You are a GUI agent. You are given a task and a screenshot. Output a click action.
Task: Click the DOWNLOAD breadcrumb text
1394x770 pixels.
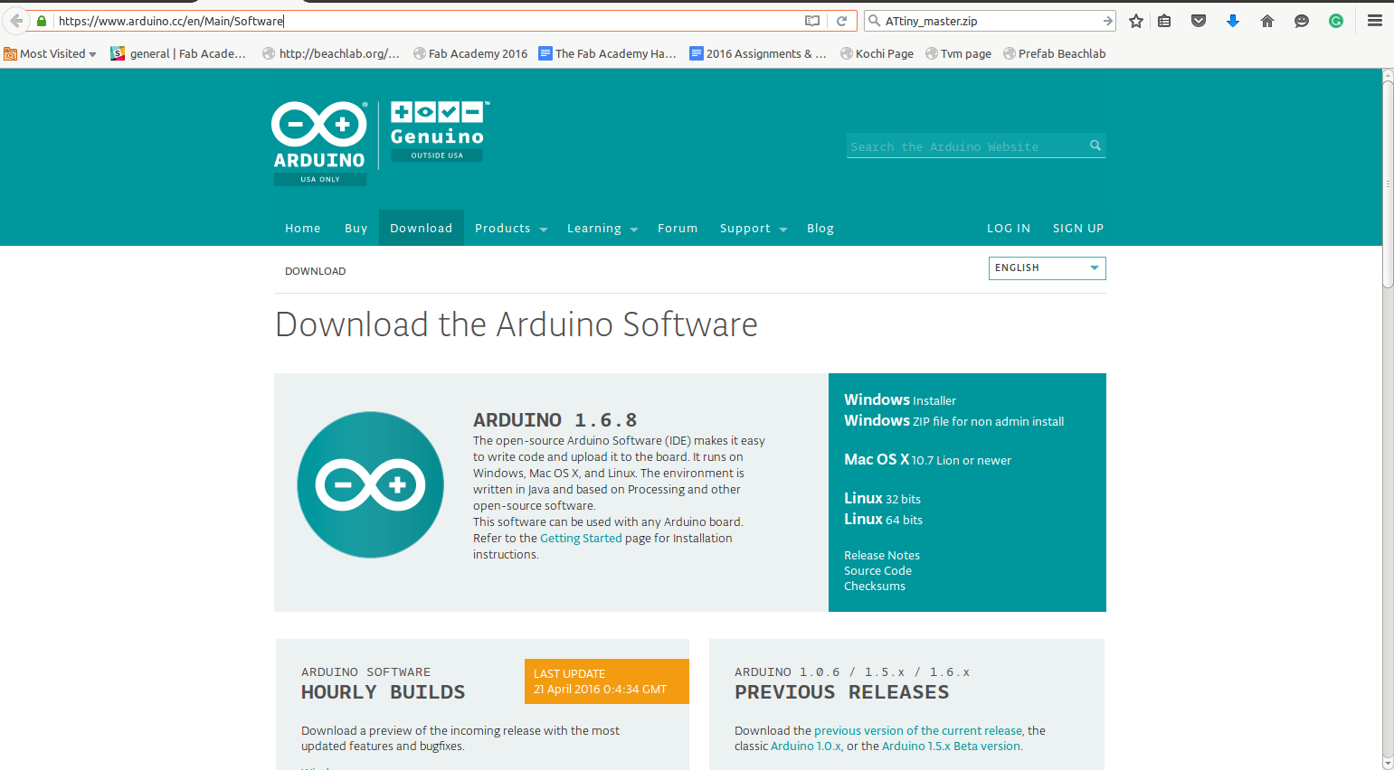[315, 271]
